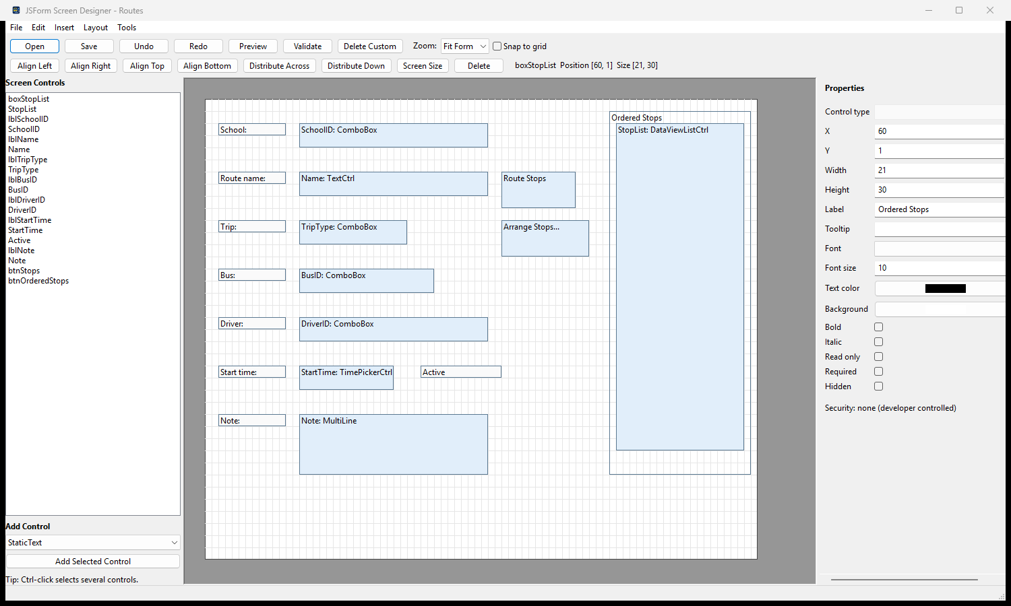This screenshot has height=606, width=1011.
Task: Select the Arrange Stops... control on canvas
Action: (x=545, y=238)
